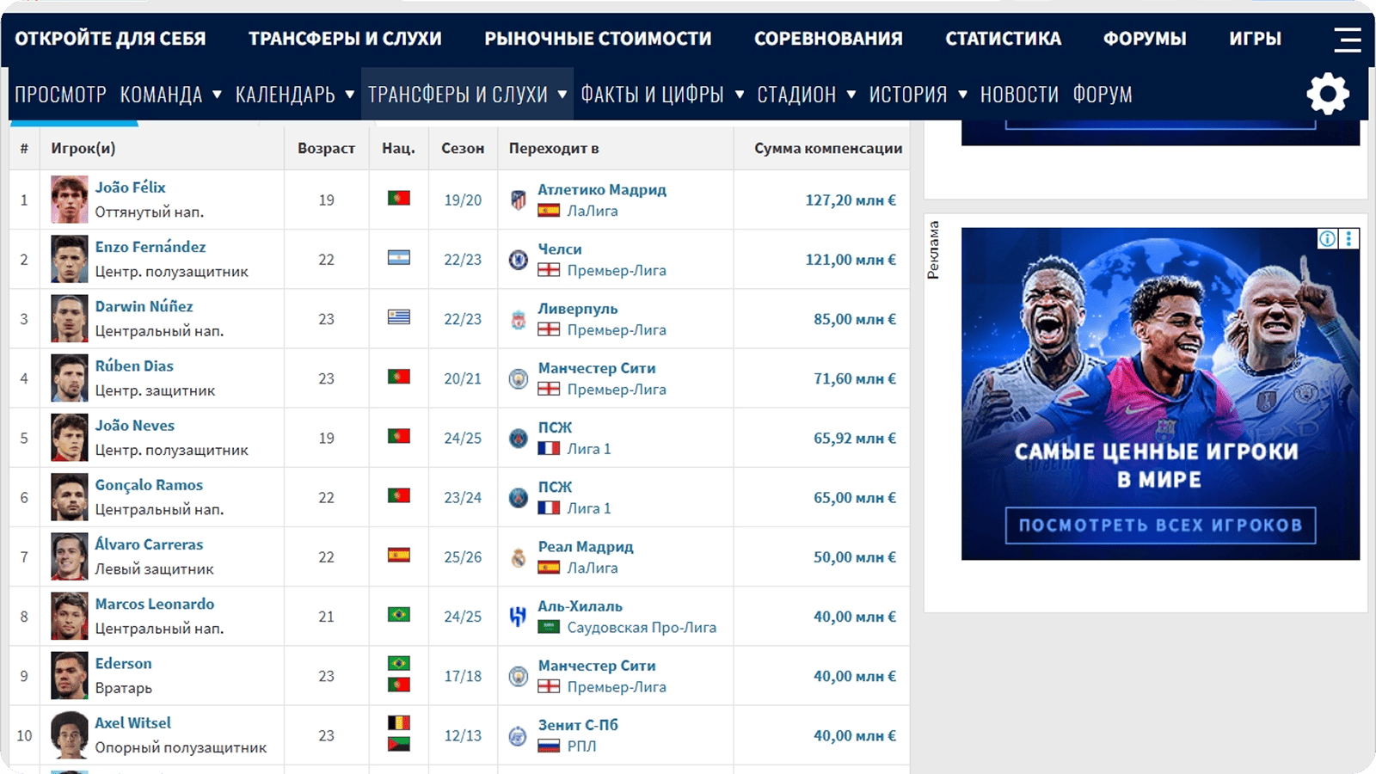This screenshot has height=774, width=1376.
Task: Click the 127,20 млн € transfer fee
Action: pyautogui.click(x=850, y=200)
